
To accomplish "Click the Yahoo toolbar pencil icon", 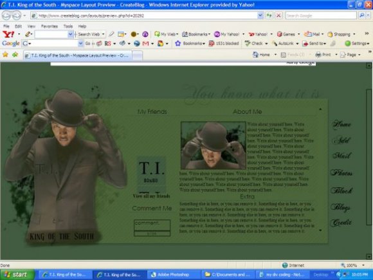I will pyautogui.click(x=28, y=34).
